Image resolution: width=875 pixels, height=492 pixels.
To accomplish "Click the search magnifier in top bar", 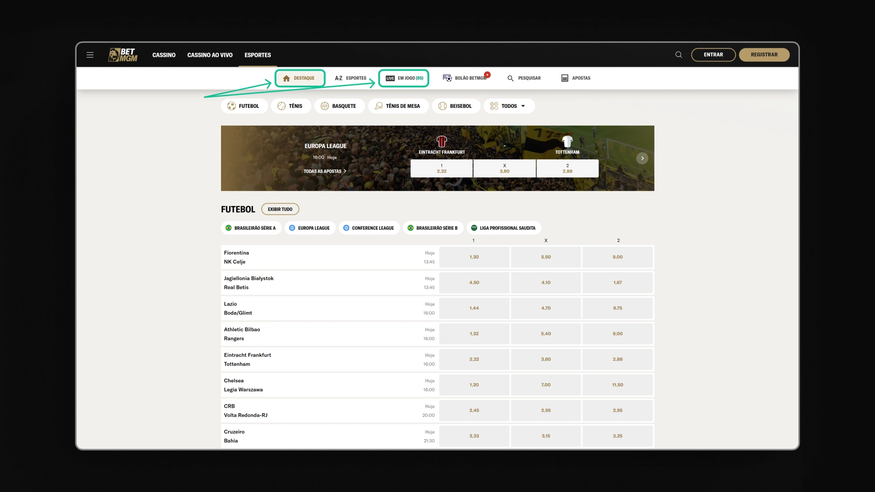I will click(x=679, y=55).
